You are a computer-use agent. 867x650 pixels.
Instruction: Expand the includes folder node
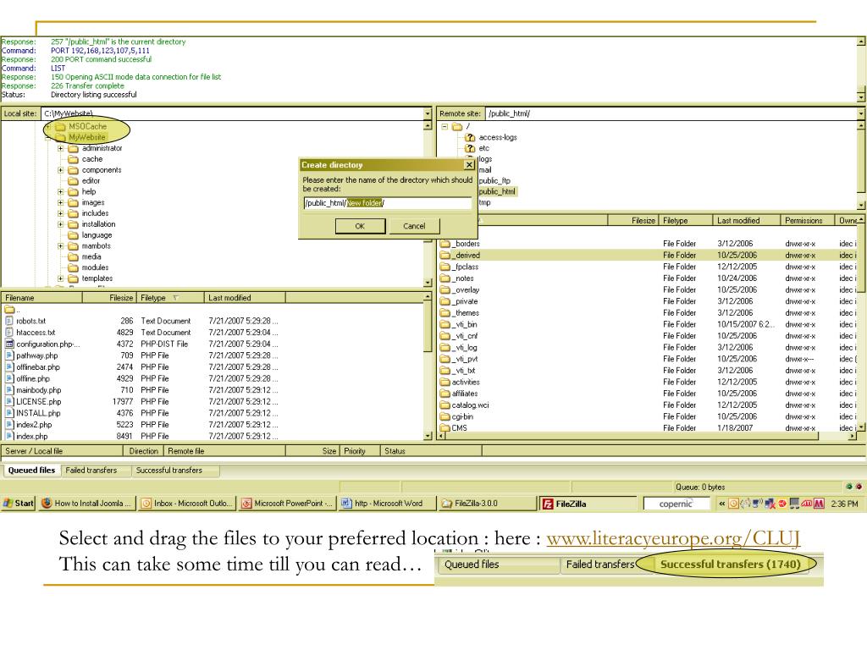click(x=61, y=213)
